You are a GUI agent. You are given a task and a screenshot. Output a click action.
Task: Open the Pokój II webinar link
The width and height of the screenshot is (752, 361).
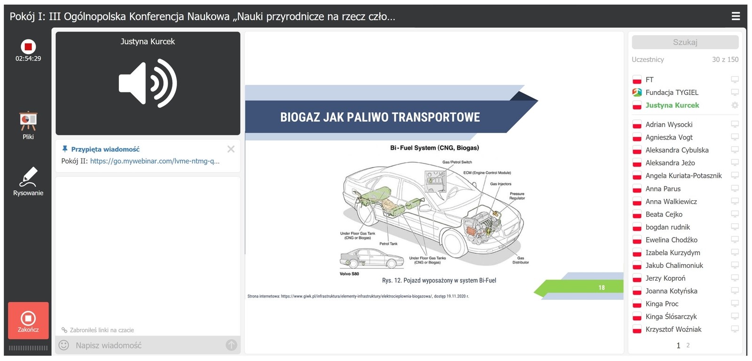point(155,161)
